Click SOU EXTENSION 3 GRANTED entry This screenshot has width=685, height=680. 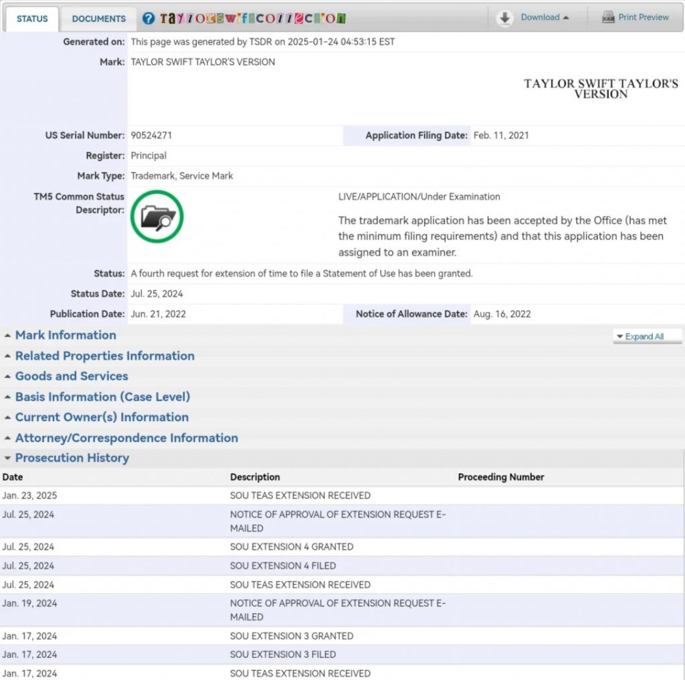(x=292, y=637)
